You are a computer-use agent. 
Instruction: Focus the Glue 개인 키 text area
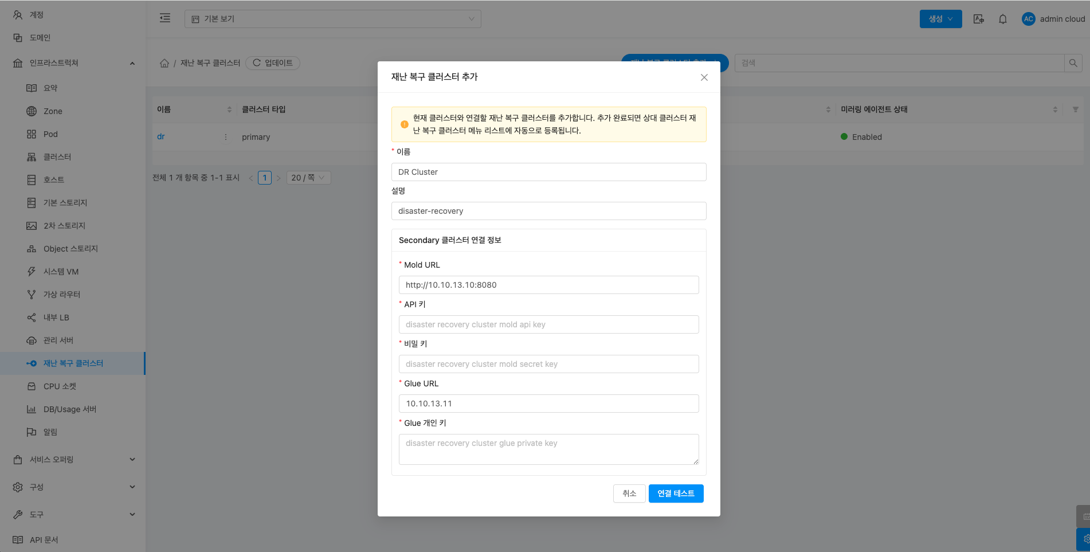pyautogui.click(x=548, y=449)
